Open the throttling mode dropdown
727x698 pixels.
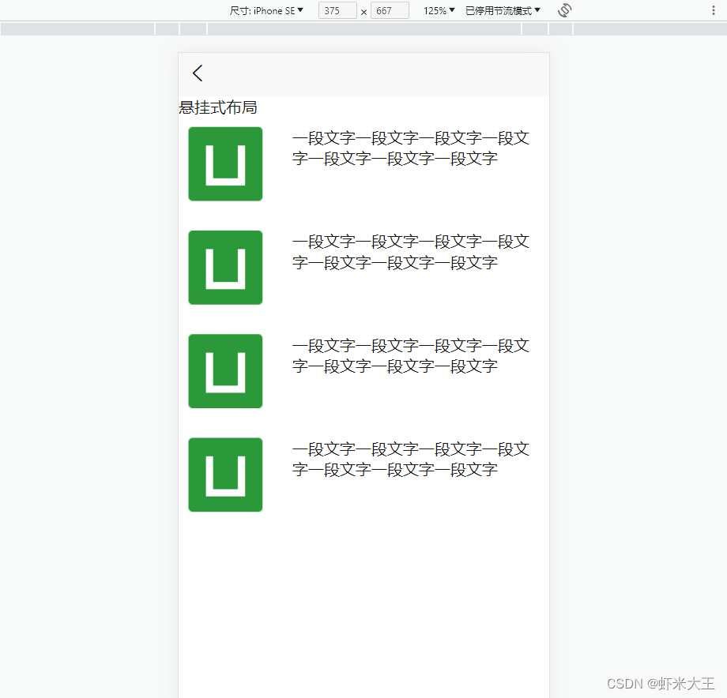click(x=503, y=10)
